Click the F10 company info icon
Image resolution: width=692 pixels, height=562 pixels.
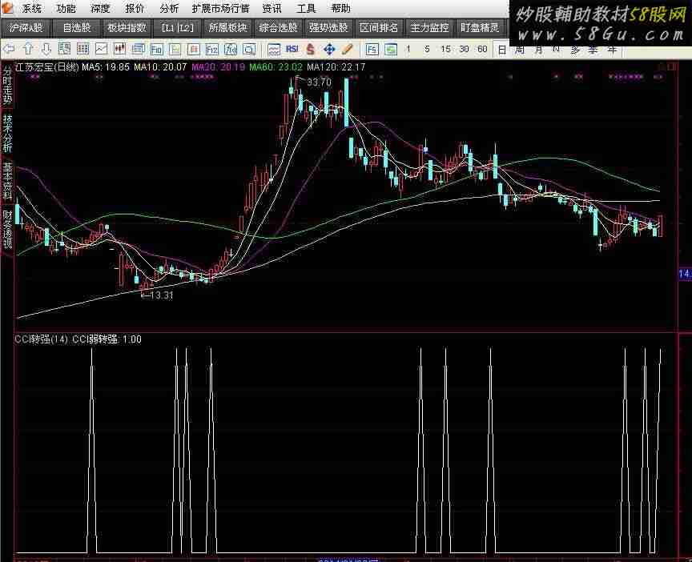click(157, 50)
